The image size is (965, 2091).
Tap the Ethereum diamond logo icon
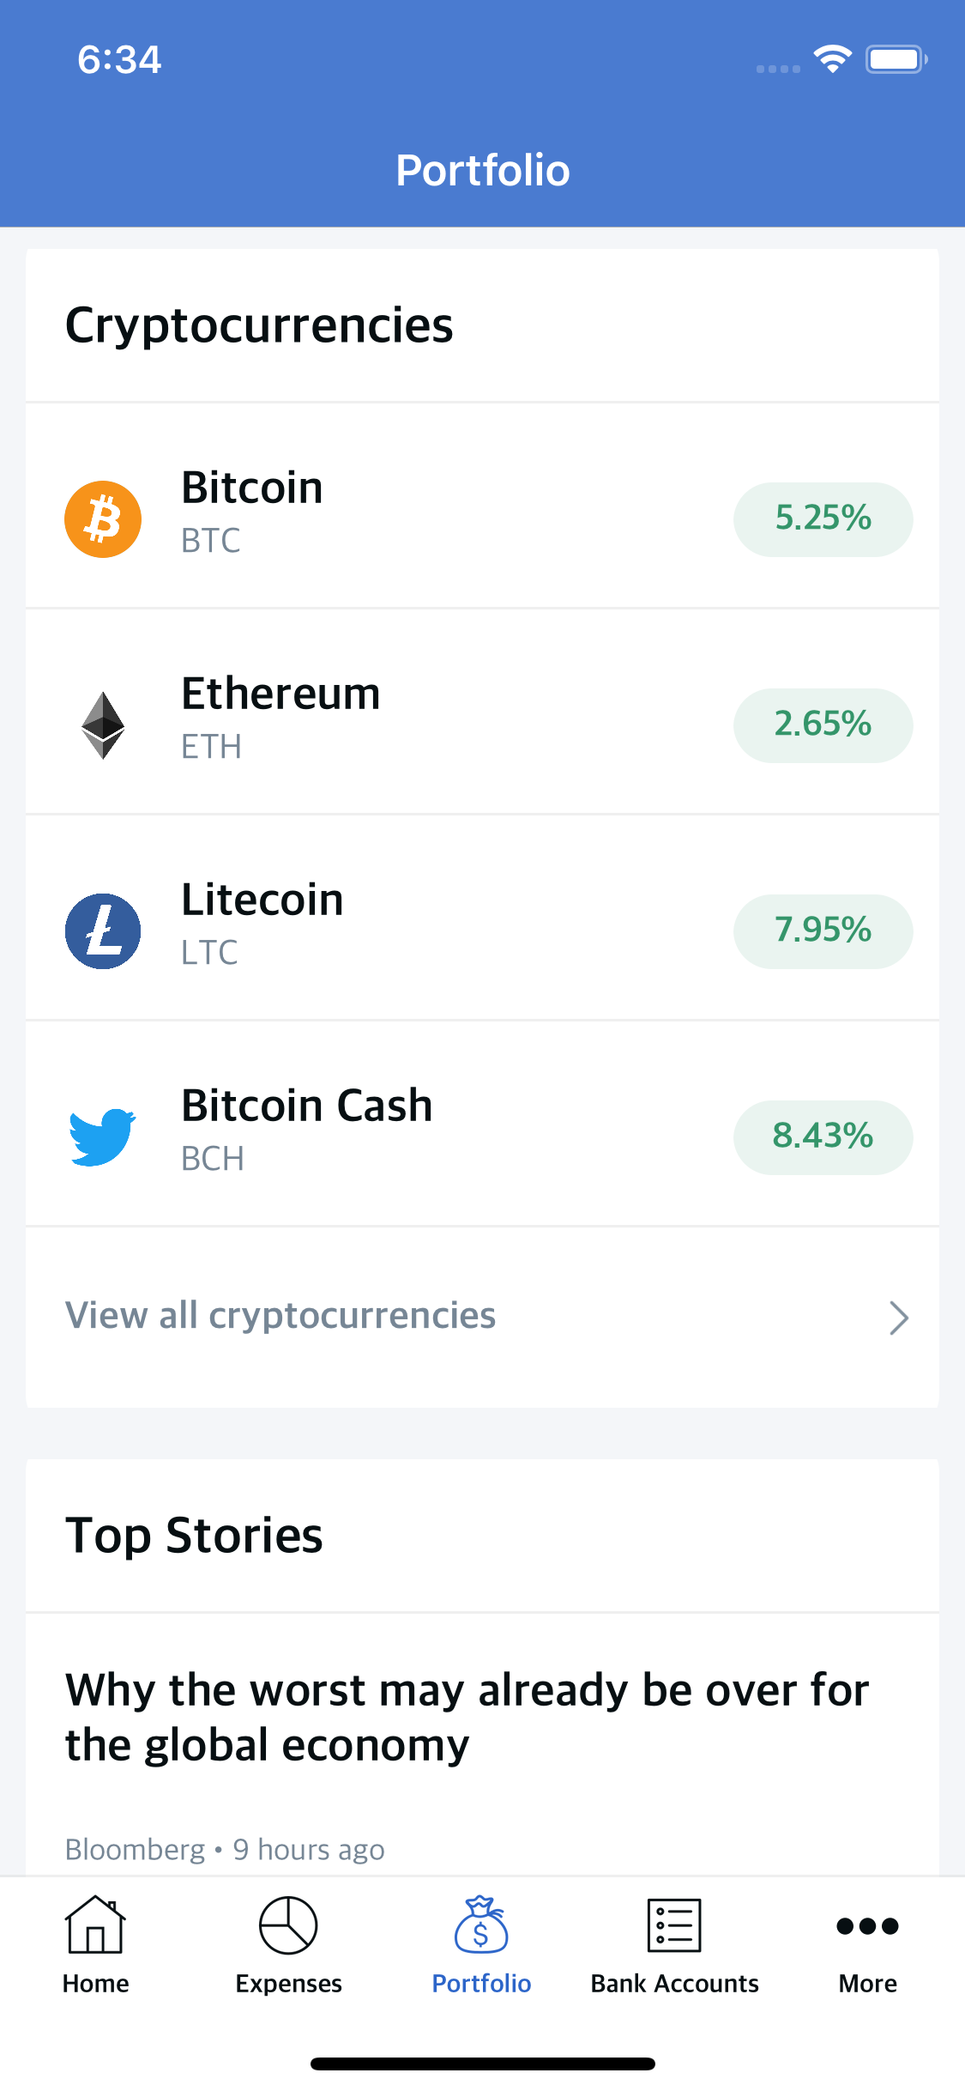click(x=103, y=725)
